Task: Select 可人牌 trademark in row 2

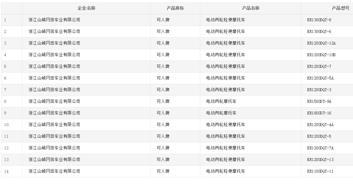Action: [163, 32]
